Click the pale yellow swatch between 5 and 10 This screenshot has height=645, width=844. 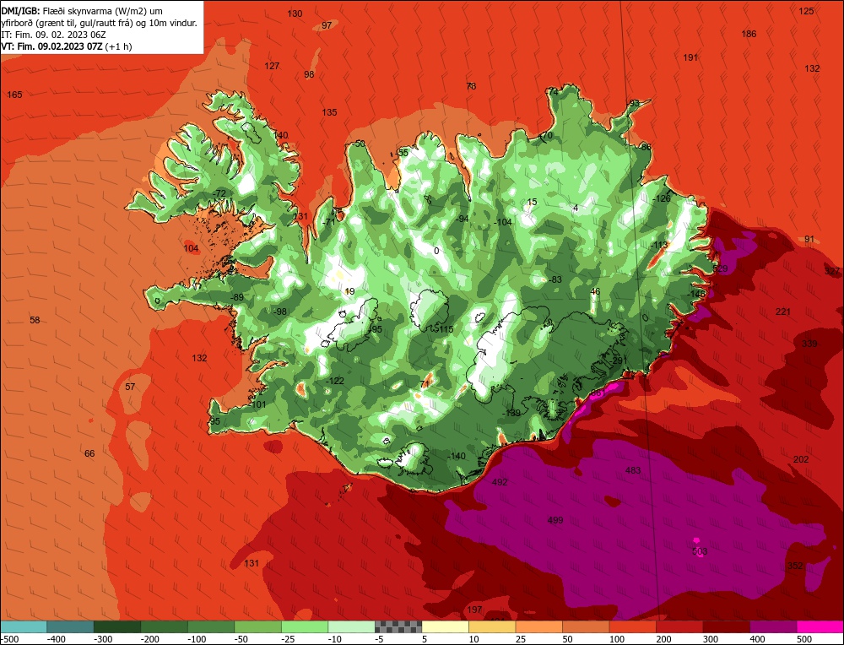(x=445, y=626)
